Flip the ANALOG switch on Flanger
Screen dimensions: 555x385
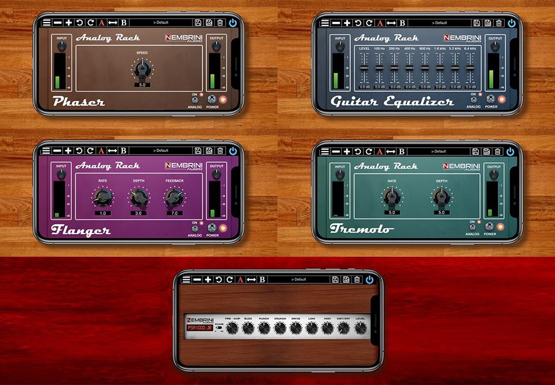(195, 228)
